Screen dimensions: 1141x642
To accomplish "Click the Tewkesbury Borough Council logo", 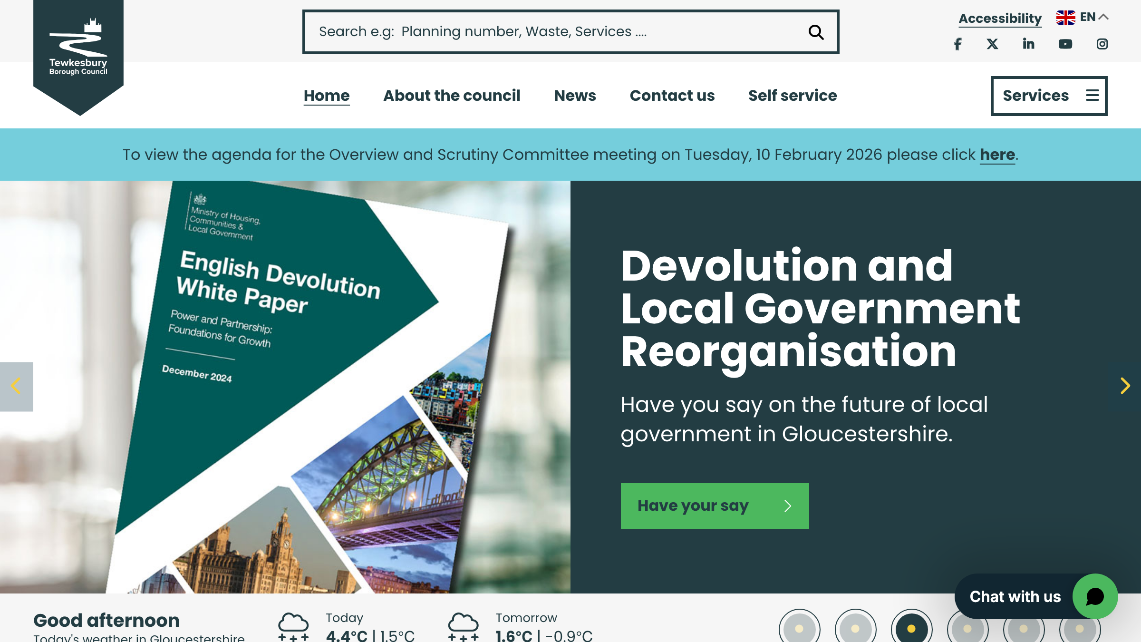I will pyautogui.click(x=78, y=52).
